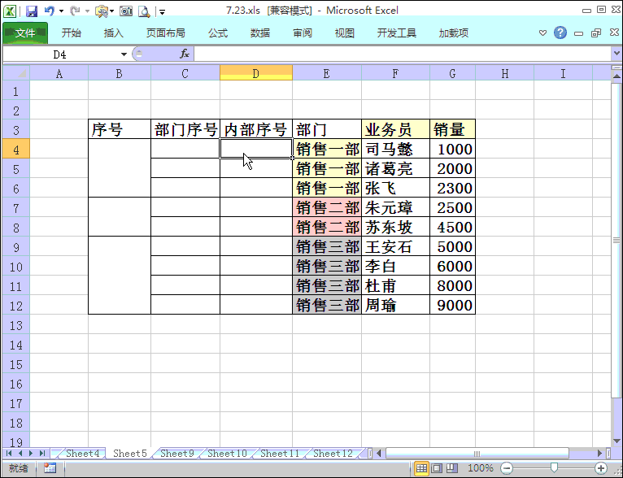Open the Undo history dropdown arrow
This screenshot has width=623, height=478.
tap(61, 11)
